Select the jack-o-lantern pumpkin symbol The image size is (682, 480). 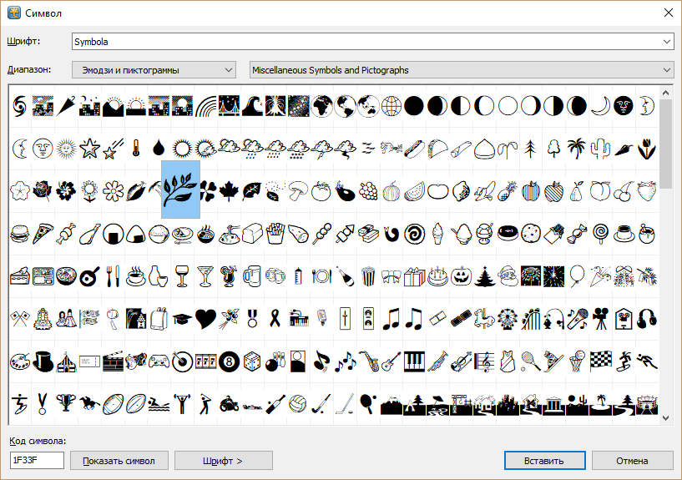(x=460, y=275)
